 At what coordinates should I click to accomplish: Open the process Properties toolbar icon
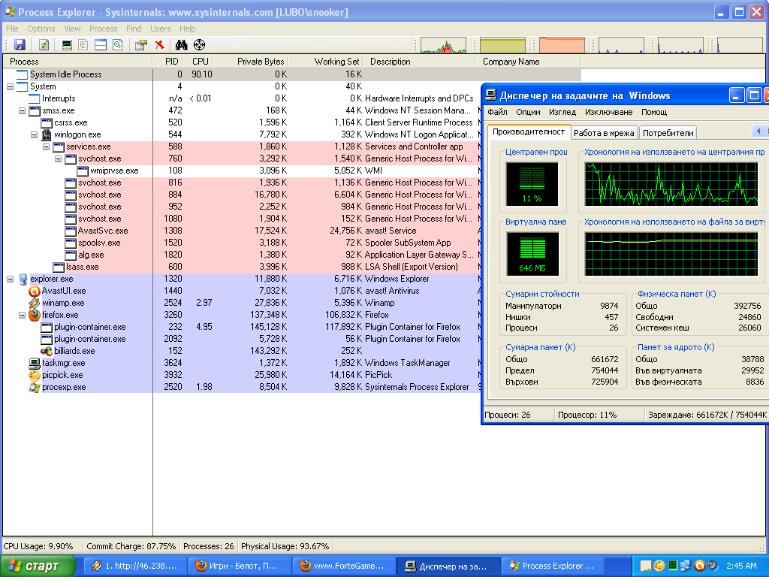click(140, 45)
